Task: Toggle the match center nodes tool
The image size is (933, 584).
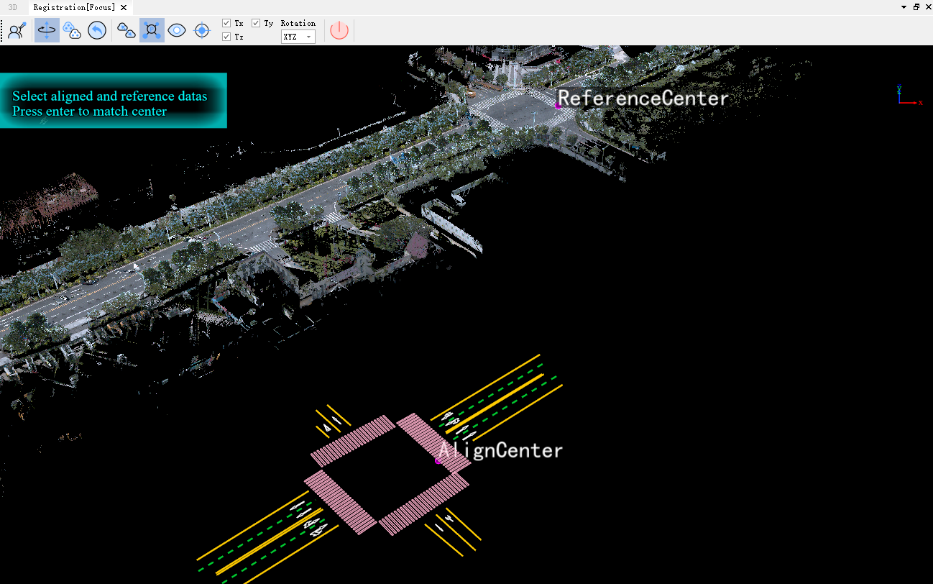Action: coord(152,30)
